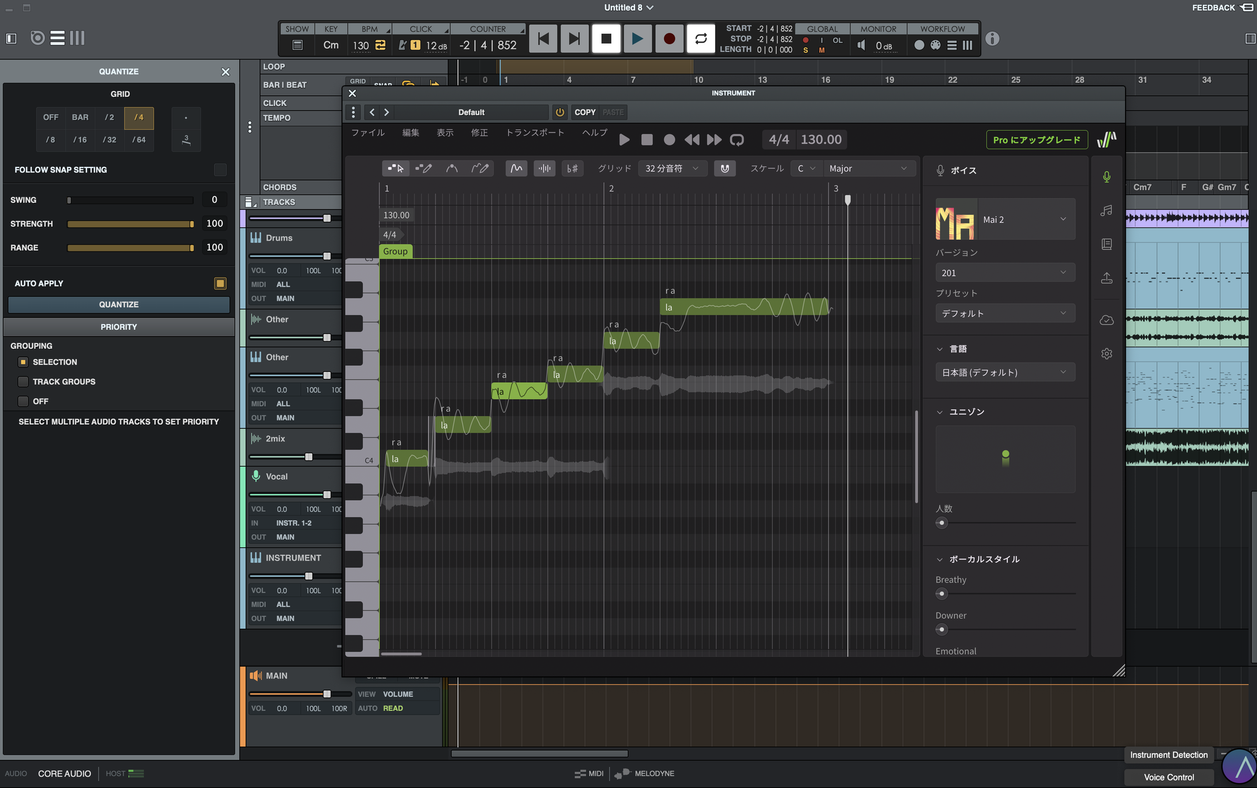Click the plugin rewind button
The height and width of the screenshot is (788, 1257).
[x=692, y=140]
